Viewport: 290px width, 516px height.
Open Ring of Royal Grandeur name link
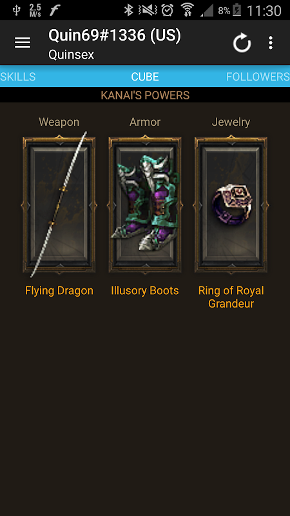231,297
